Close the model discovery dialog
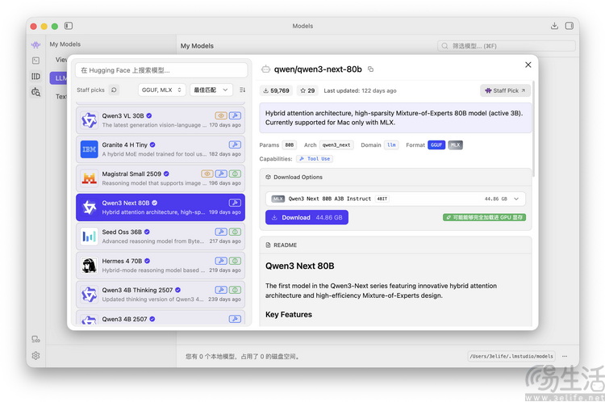This screenshot has width=605, height=402. point(528,65)
